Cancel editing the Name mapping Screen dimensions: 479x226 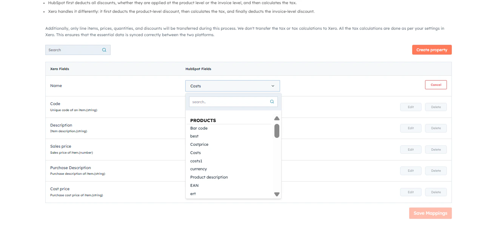[436, 85]
